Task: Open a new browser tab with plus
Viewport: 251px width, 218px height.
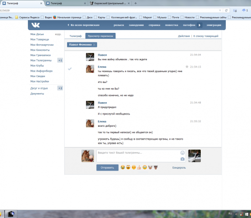Action: point(136,3)
